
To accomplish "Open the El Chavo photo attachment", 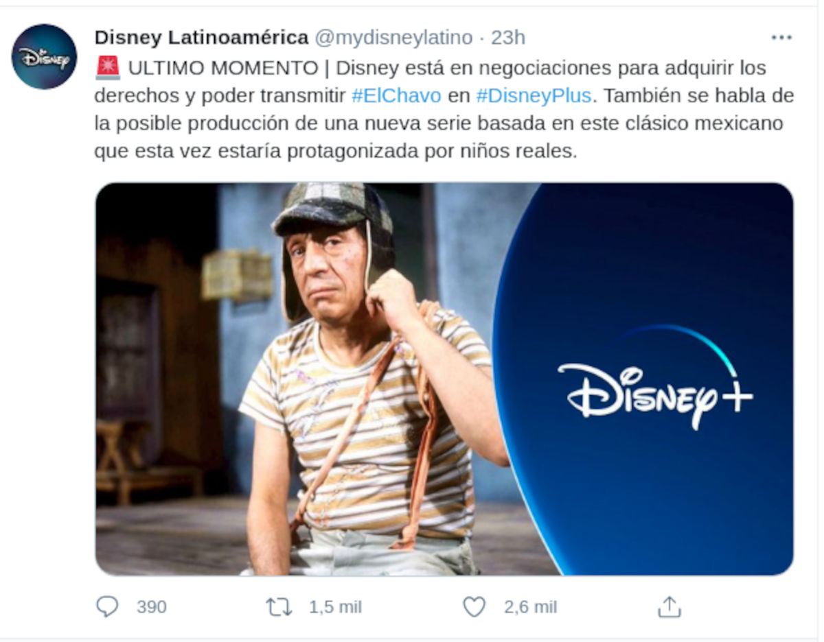I will [444, 379].
